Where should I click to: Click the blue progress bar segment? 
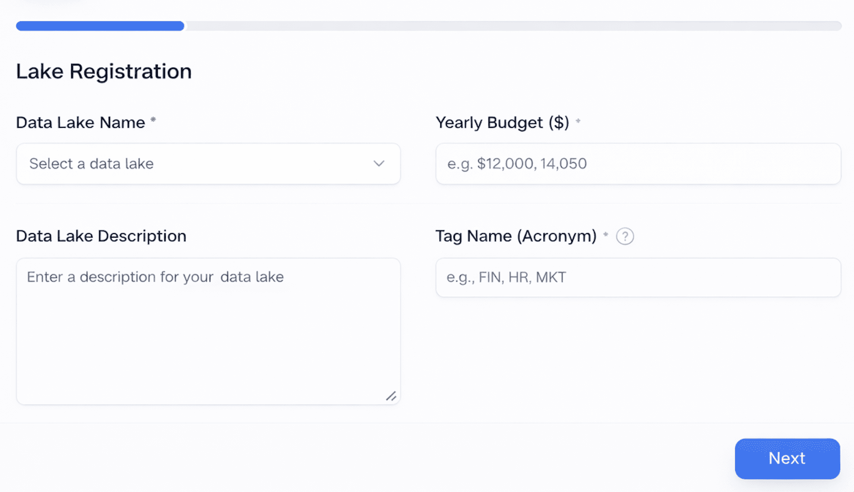coord(99,26)
